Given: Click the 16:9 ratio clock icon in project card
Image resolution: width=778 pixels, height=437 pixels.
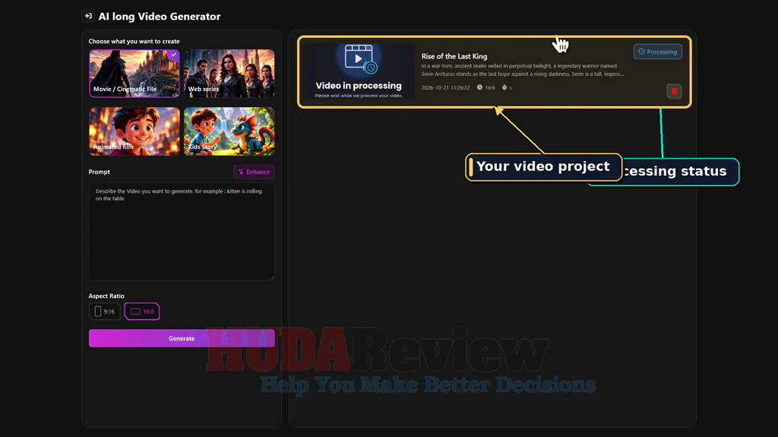Looking at the screenshot, I should [479, 87].
